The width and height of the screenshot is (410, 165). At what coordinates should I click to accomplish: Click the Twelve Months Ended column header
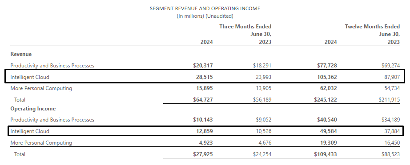pos(372,27)
